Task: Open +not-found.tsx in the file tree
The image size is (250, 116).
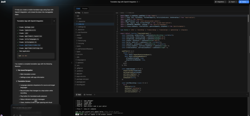Action: (94, 33)
